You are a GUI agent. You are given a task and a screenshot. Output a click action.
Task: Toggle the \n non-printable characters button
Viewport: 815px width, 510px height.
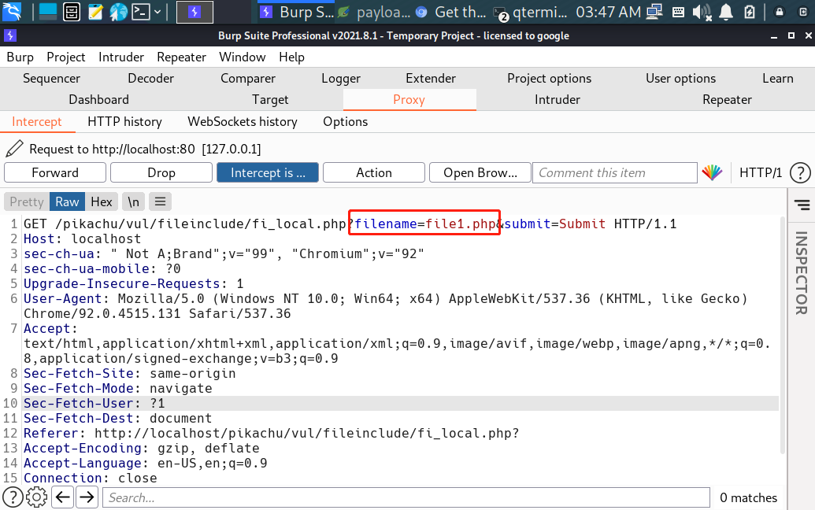pyautogui.click(x=134, y=201)
